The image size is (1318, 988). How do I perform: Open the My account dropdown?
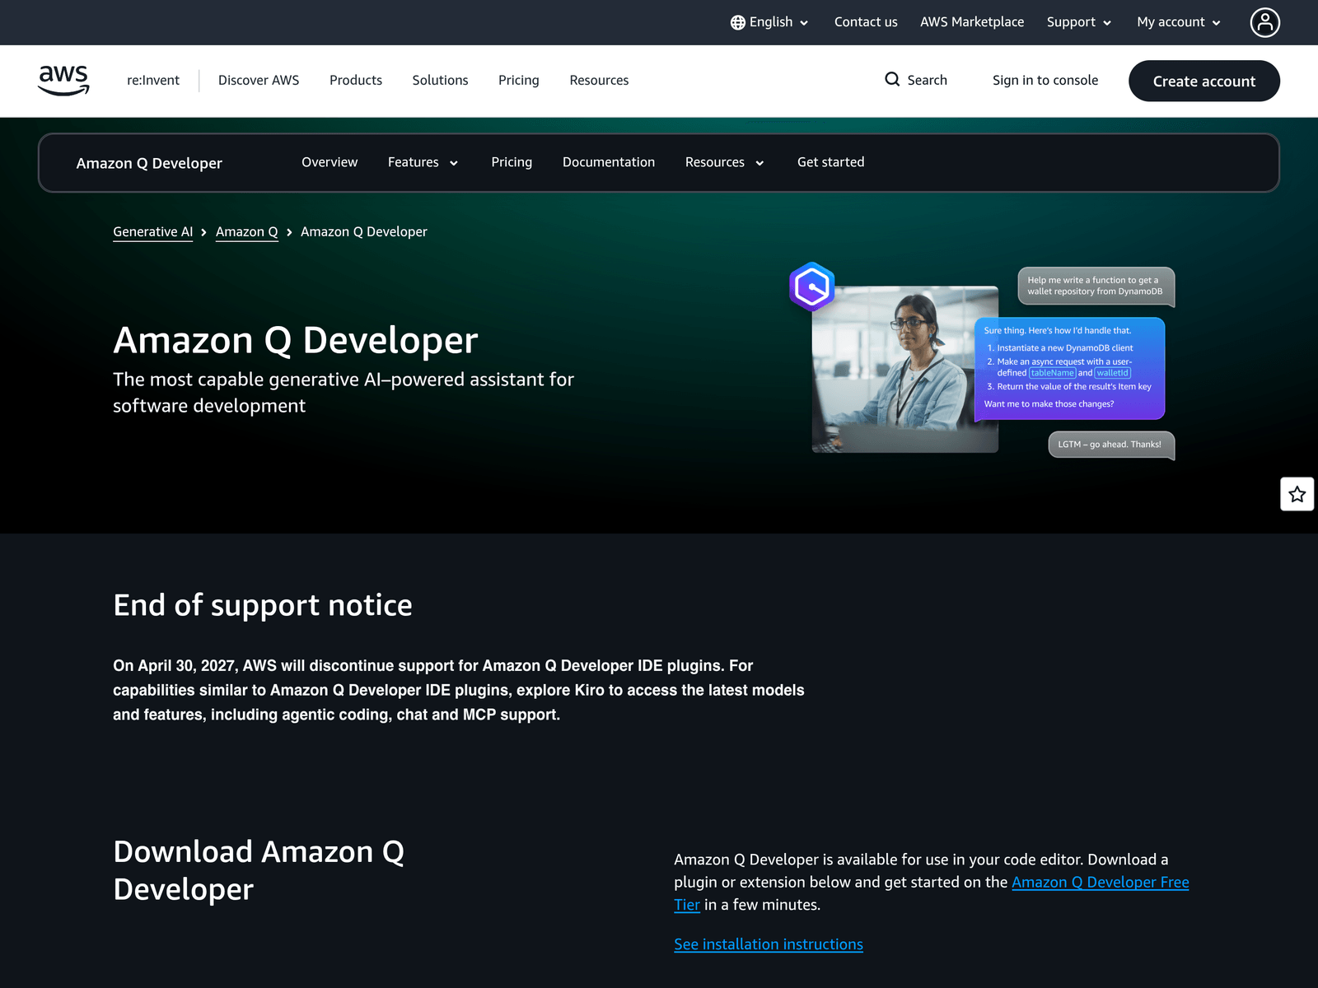[x=1179, y=22]
